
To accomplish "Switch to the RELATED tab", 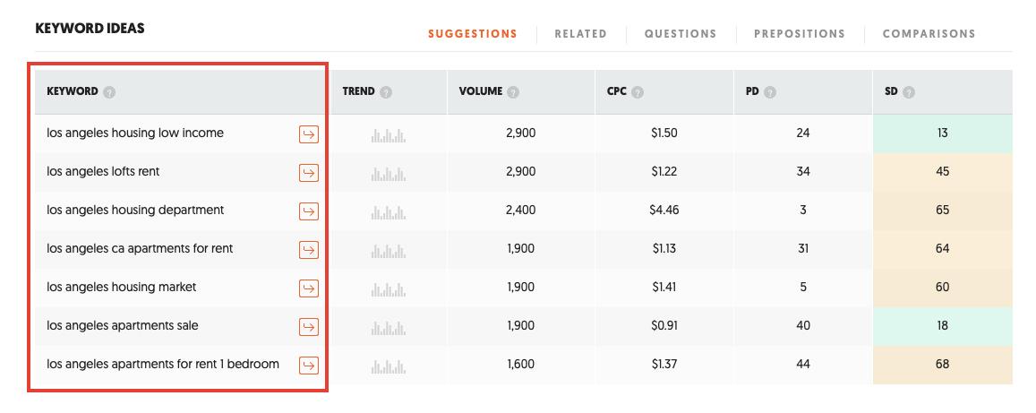I will pos(581,34).
